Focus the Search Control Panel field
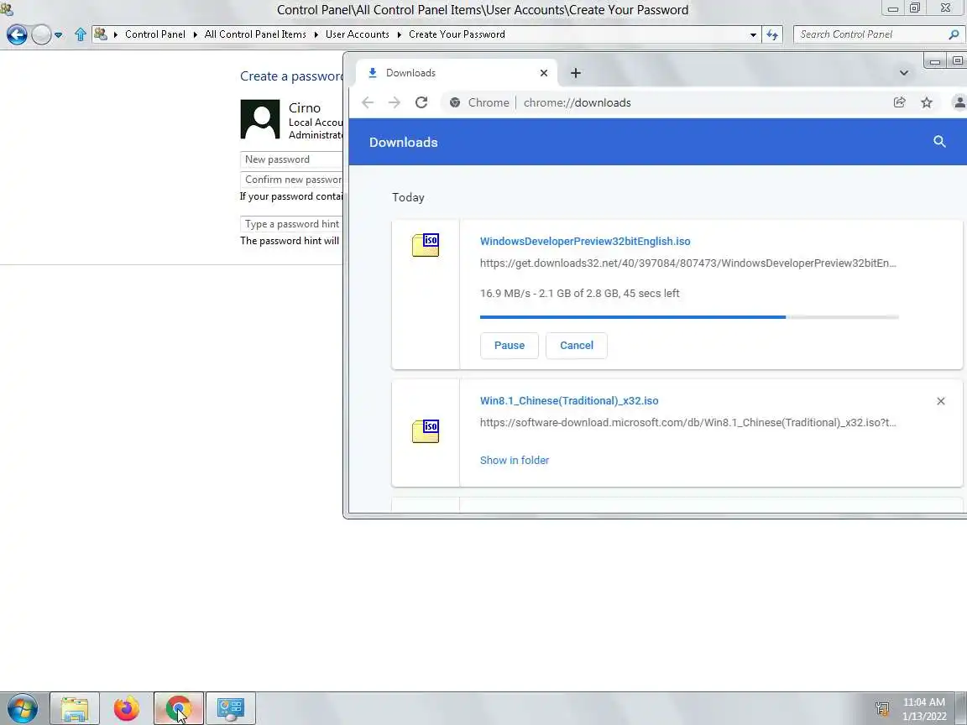This screenshot has width=967, height=725. pos(870,34)
